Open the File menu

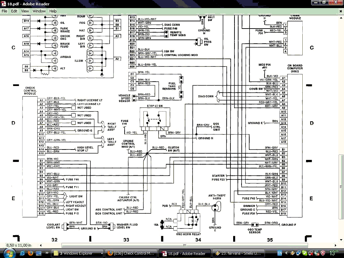pos(4,11)
